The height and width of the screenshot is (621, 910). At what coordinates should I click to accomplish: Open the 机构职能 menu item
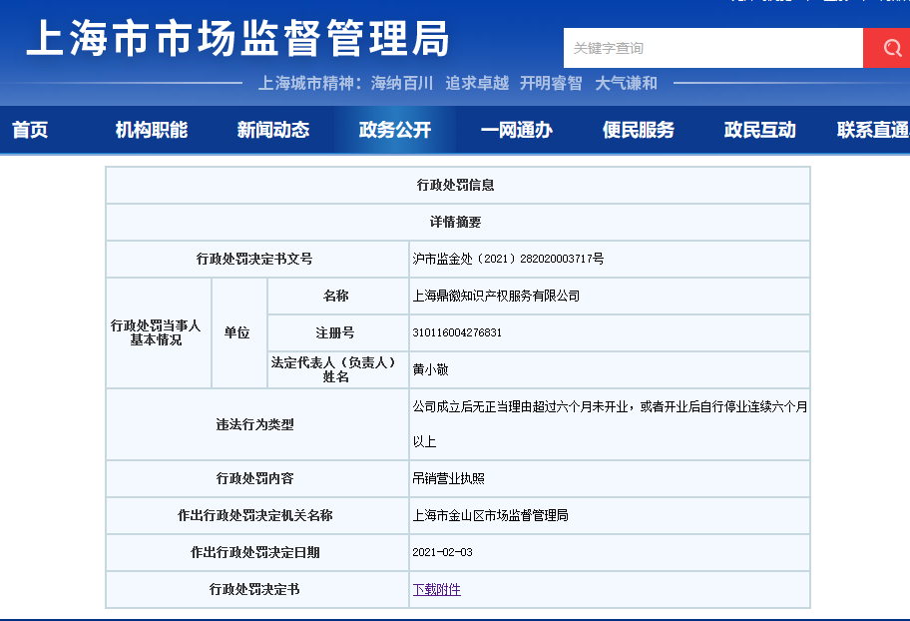pos(152,130)
